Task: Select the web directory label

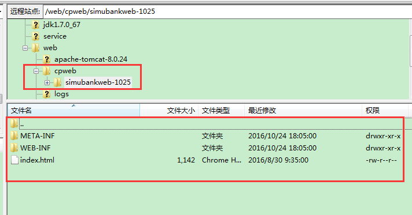Action: pos(50,48)
